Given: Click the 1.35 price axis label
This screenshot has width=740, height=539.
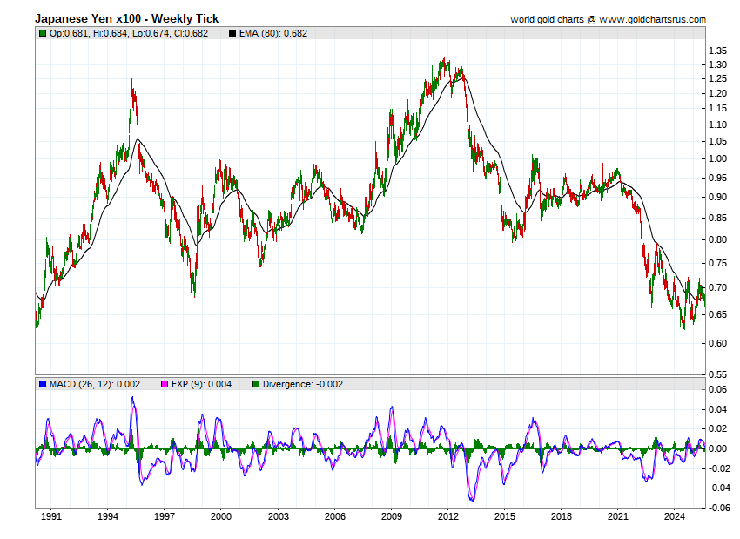Looking at the screenshot, I should tap(717, 51).
